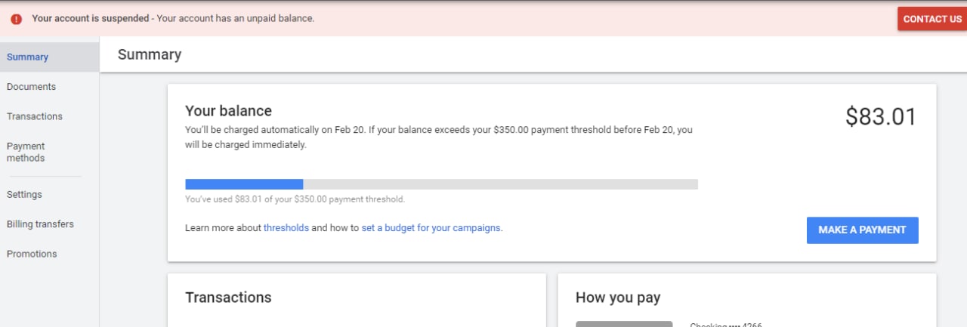This screenshot has width=967, height=327.
Task: Click the red suspended-account warning icon
Action: pos(17,19)
